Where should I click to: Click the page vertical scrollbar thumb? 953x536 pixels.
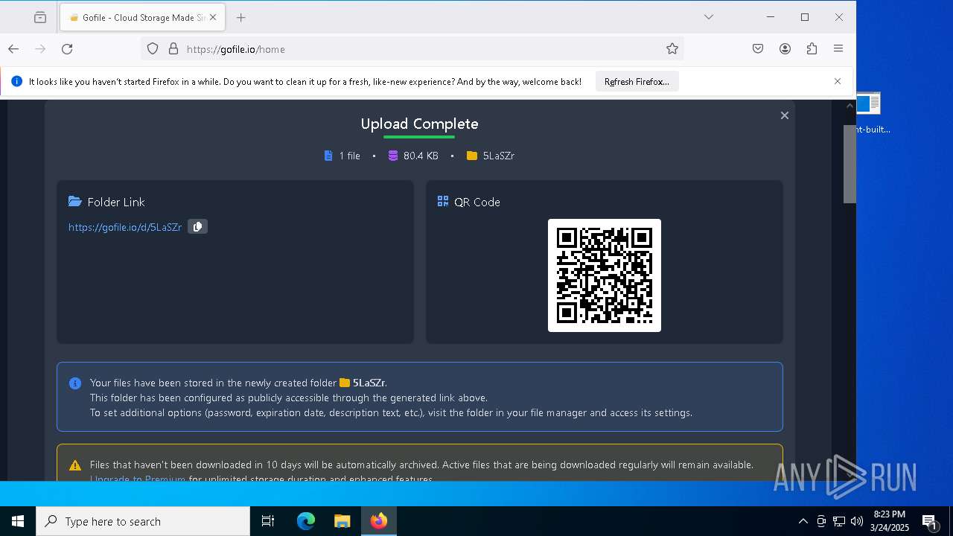click(x=850, y=164)
